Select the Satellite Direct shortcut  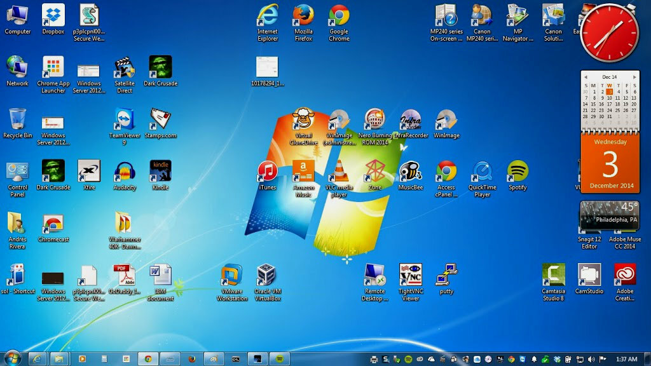click(125, 75)
